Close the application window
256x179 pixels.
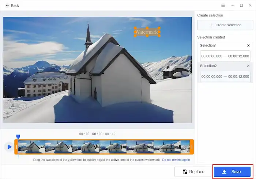click(x=250, y=5)
